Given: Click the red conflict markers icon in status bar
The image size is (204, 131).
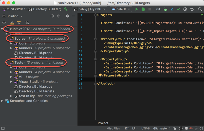Looking at the screenshot, I should pos(191,128).
